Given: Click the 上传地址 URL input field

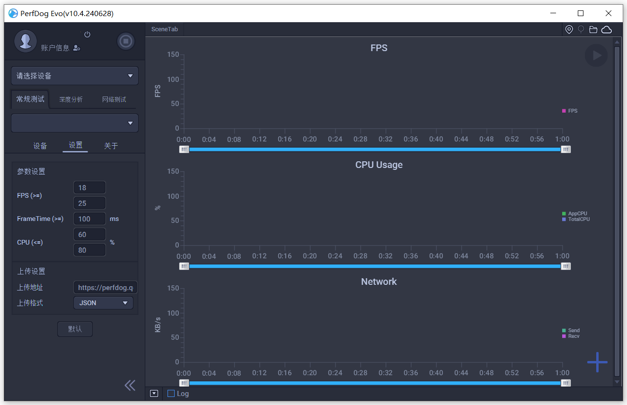Looking at the screenshot, I should click(x=105, y=287).
